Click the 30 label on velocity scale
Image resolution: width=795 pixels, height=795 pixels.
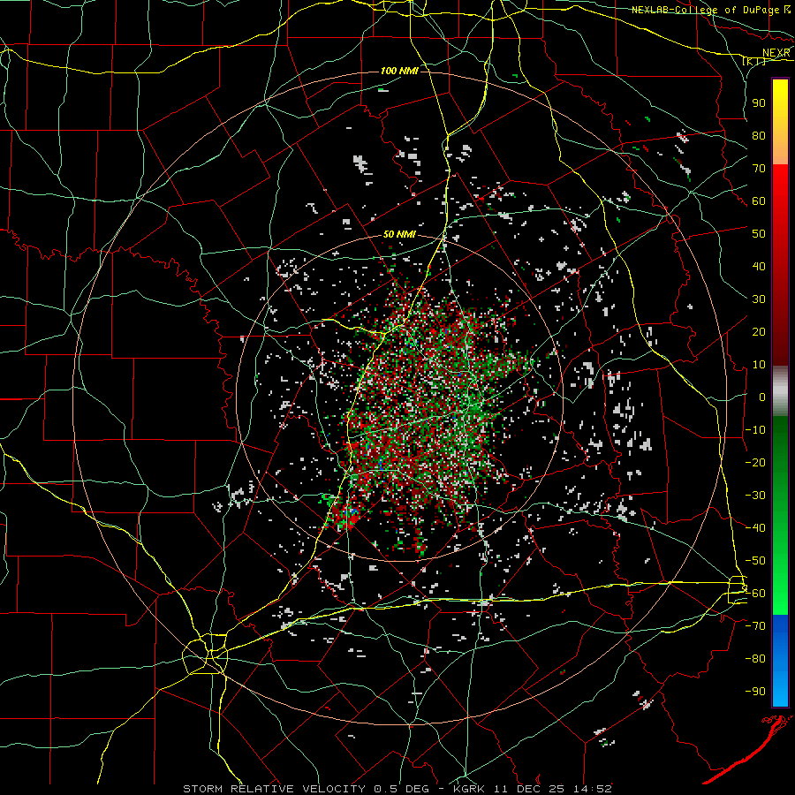(x=759, y=299)
